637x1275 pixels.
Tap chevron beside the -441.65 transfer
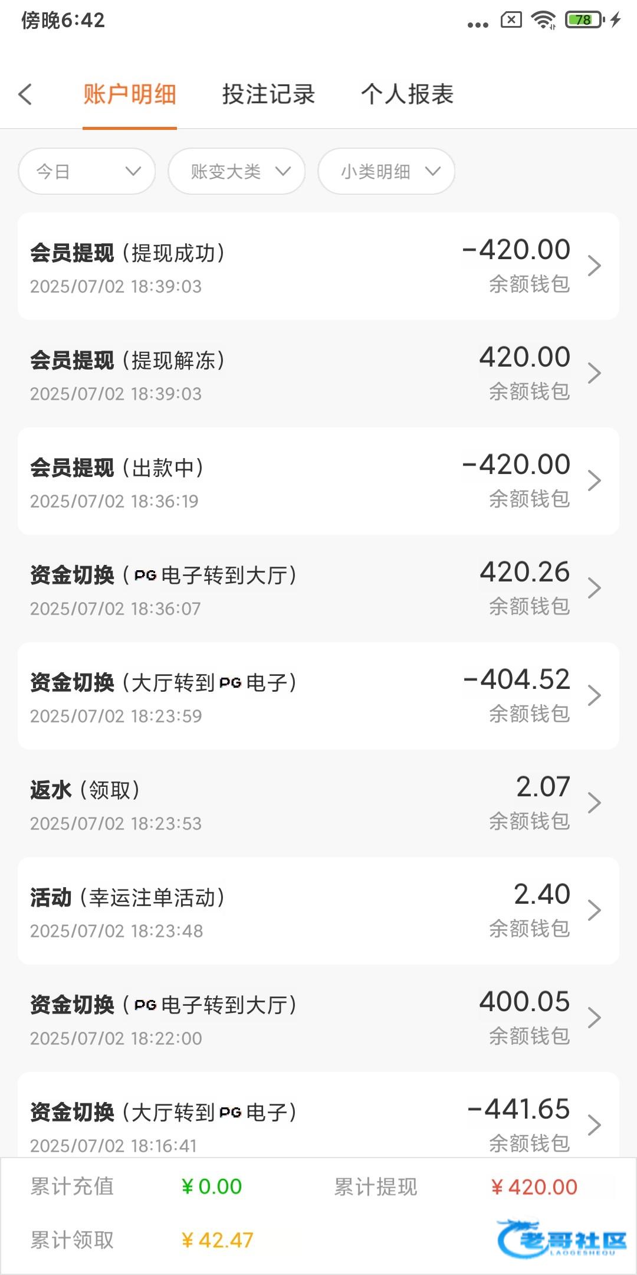(594, 1125)
